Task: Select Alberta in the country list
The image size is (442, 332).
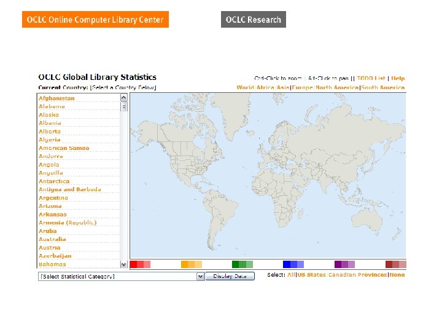Action: (x=50, y=132)
